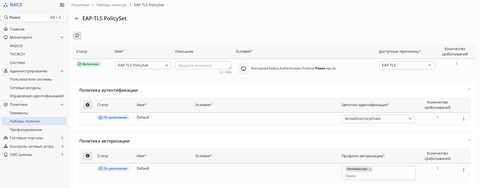Navigate to Наборы политик breadcrumb
This screenshot has height=188, width=480.
(x=112, y=5)
